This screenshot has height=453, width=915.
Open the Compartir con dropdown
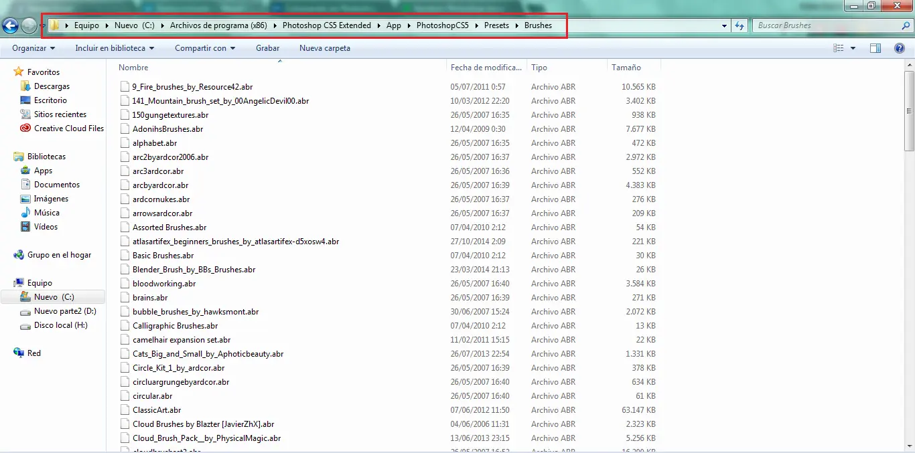[x=205, y=48]
